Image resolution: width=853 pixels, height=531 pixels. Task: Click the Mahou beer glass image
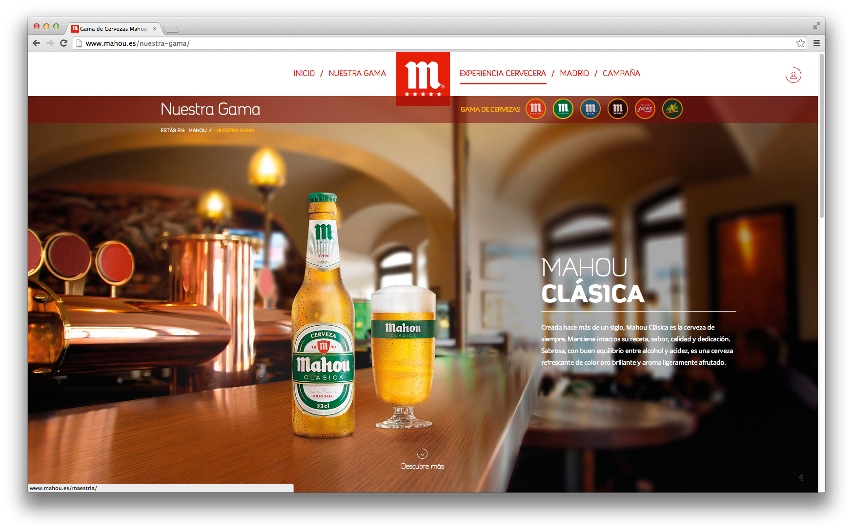[x=403, y=357]
